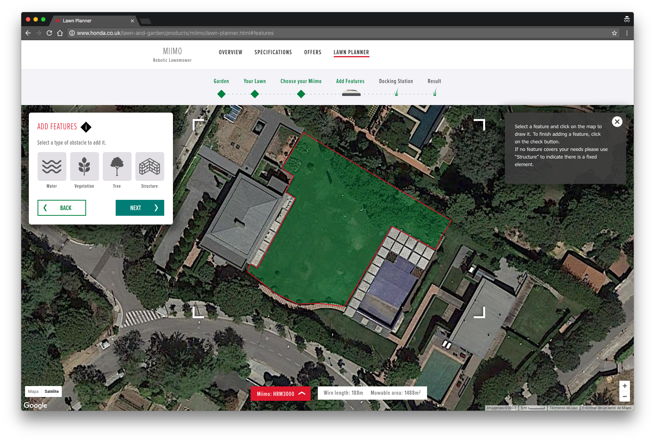Click the Back button
Viewport: 655px width, 441px height.
coord(62,208)
